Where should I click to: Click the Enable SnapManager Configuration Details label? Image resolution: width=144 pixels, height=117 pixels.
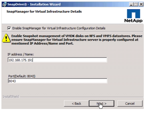(x=59, y=28)
